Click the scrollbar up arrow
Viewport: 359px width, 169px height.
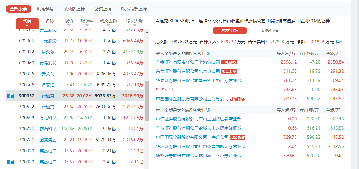[147, 32]
